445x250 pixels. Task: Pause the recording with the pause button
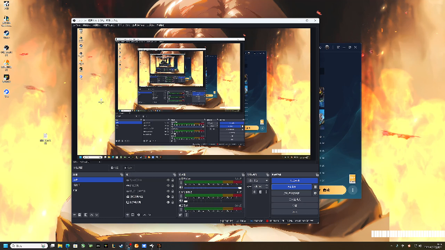pos(315,187)
